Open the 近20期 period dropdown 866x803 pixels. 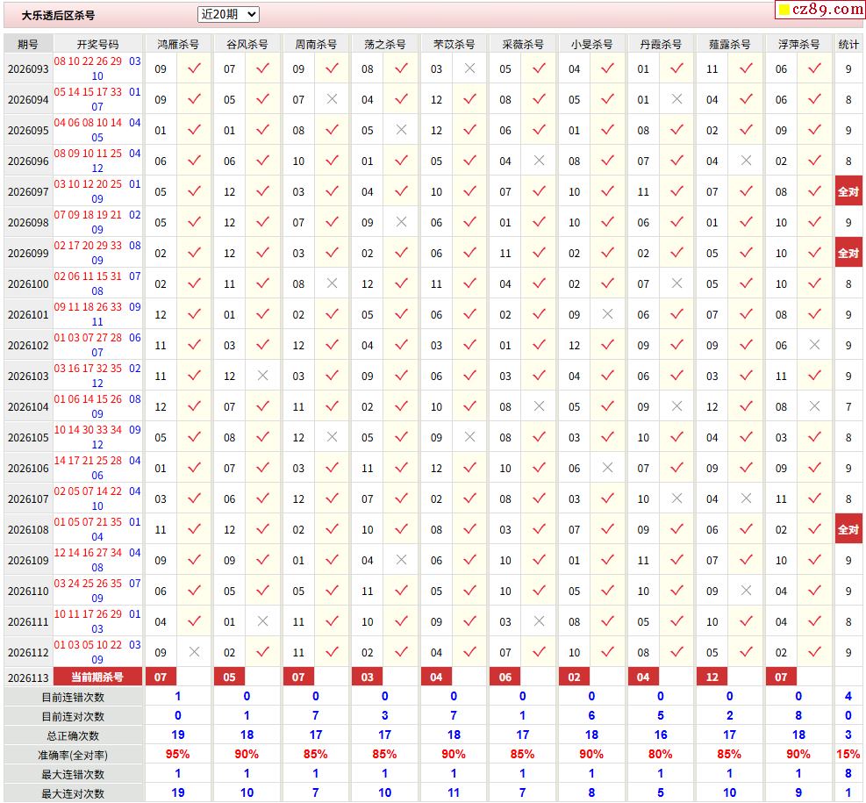tap(228, 14)
